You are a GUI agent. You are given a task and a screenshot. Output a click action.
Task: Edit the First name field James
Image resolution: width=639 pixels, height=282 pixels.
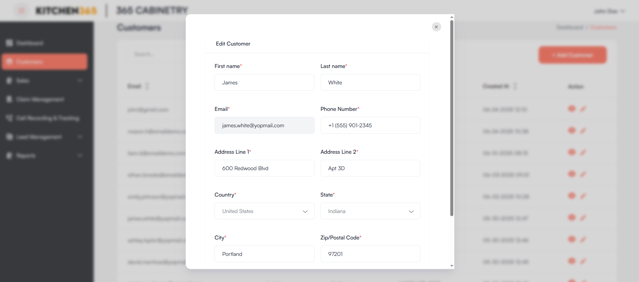[x=264, y=82]
